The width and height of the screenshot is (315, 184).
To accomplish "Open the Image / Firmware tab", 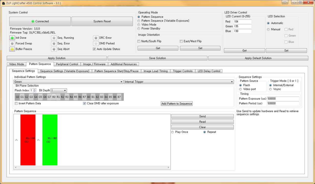I will (x=94, y=64).
